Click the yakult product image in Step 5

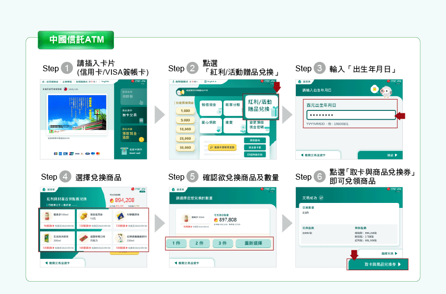click(x=186, y=218)
